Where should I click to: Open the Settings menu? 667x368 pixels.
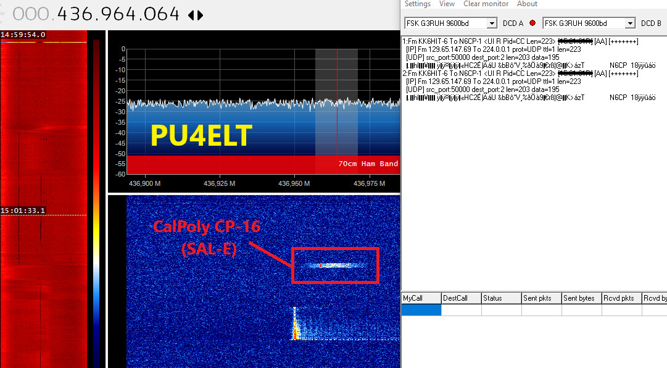pos(417,4)
